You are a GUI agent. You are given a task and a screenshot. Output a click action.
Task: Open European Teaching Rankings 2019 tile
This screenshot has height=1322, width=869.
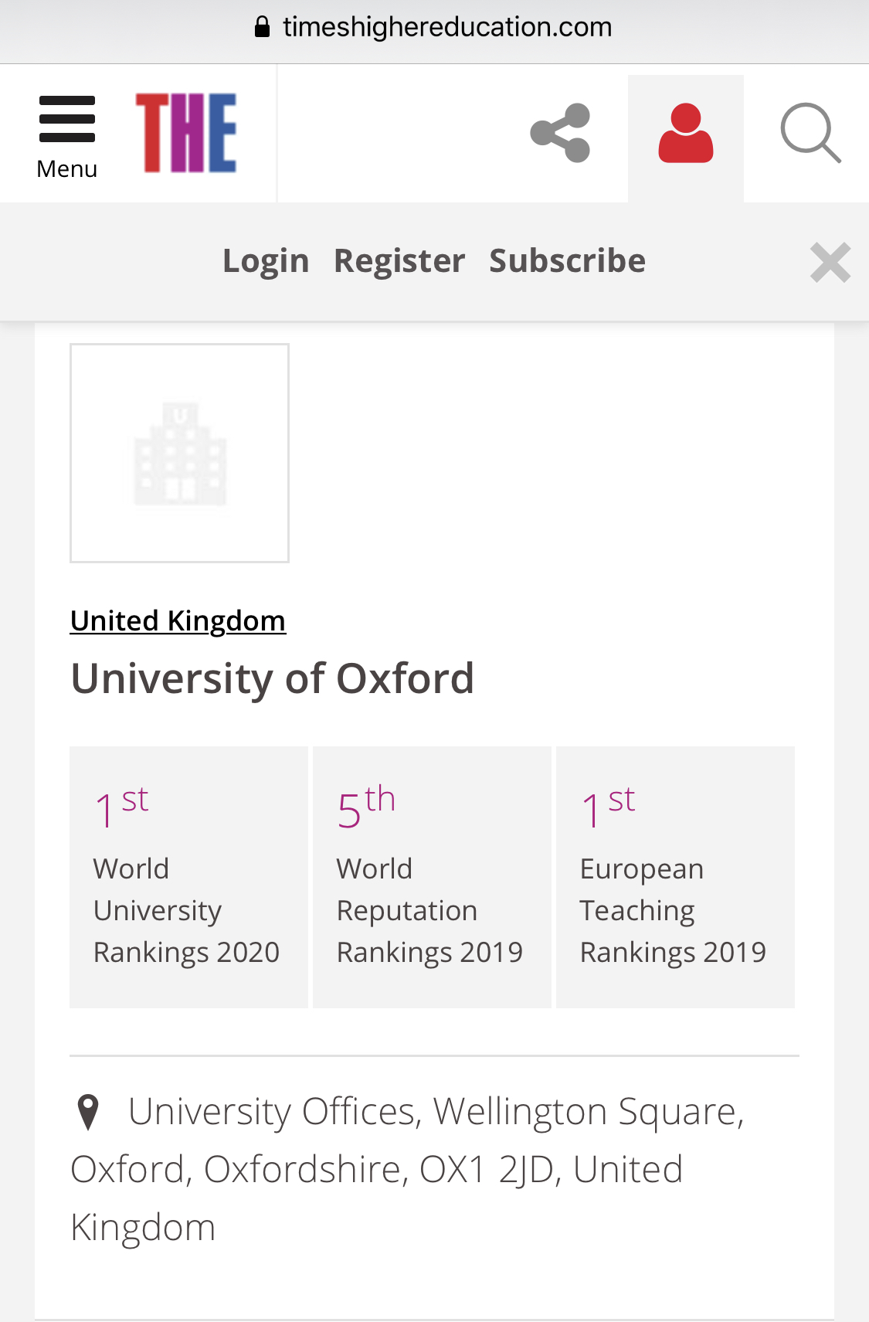pos(675,877)
